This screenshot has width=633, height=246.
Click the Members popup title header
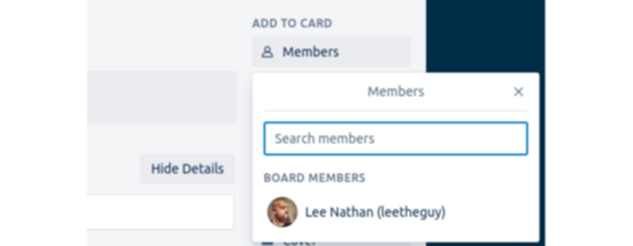tap(396, 92)
